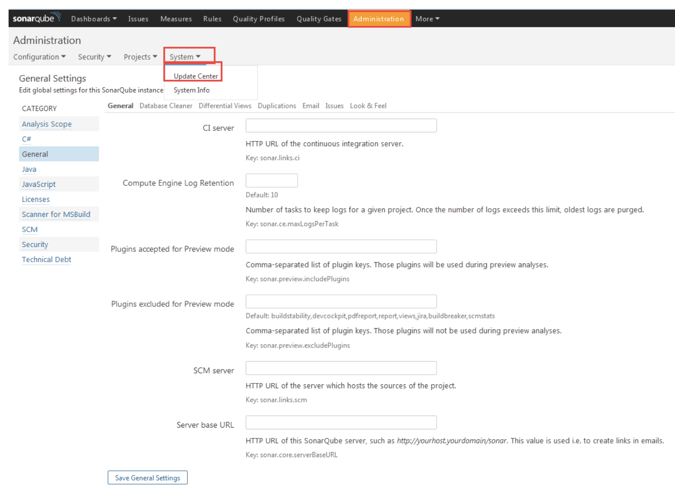Open the Analysis Scope category
675x497 pixels.
pos(47,124)
